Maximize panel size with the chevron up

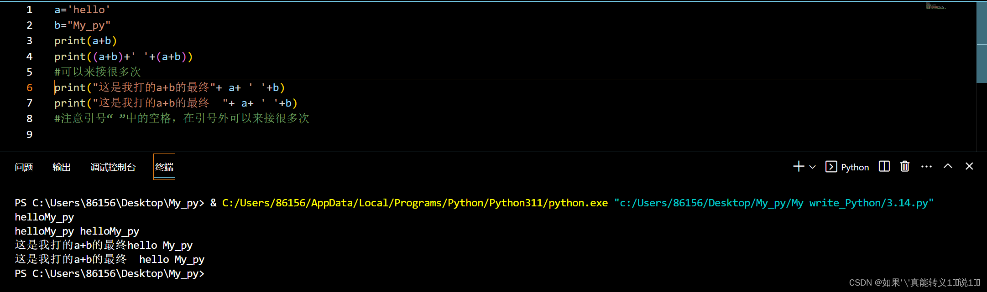point(948,166)
